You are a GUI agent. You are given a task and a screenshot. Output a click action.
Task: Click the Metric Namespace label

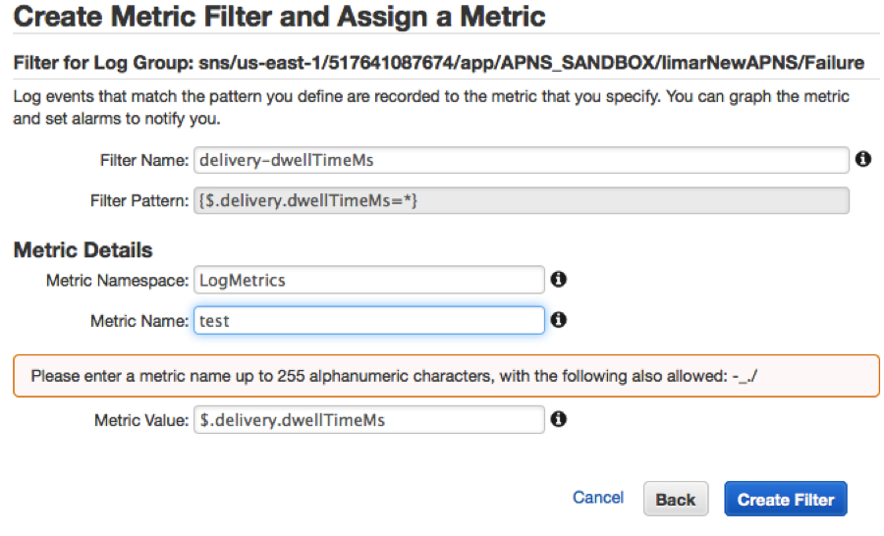117,281
